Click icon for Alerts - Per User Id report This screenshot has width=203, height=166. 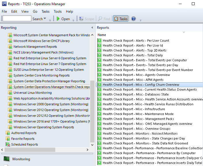99,45
